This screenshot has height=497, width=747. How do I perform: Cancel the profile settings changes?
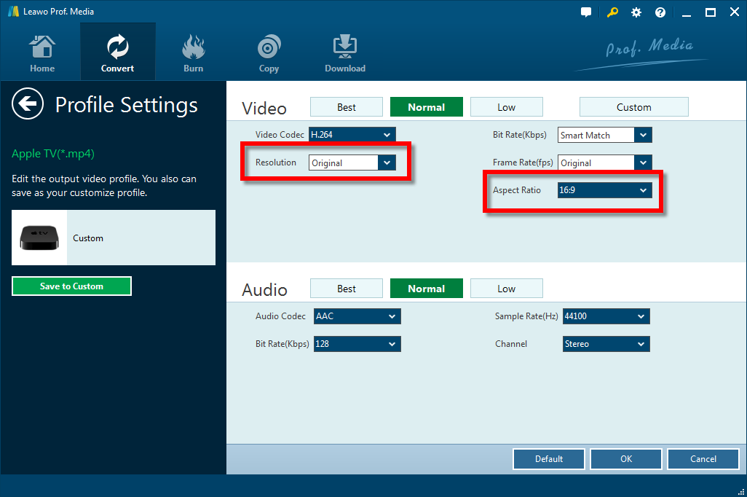pos(703,459)
